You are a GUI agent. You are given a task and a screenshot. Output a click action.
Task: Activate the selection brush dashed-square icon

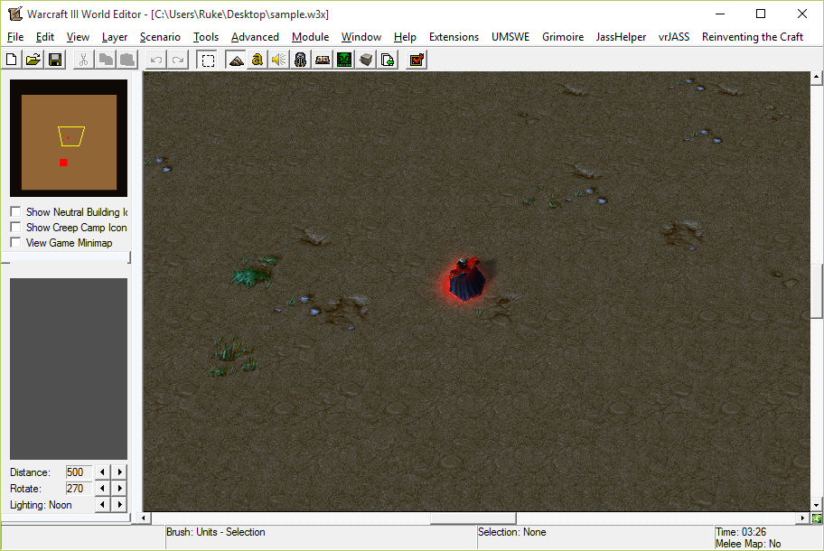208,60
